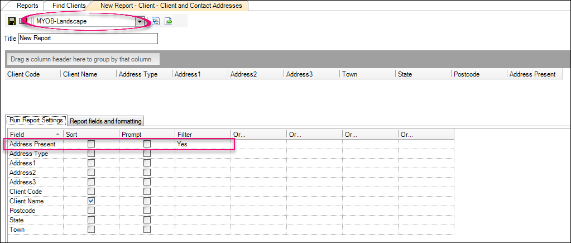
Task: Click the Field column header sort arrow
Action: (x=57, y=135)
